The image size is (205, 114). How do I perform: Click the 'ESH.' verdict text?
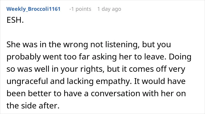(x=15, y=20)
